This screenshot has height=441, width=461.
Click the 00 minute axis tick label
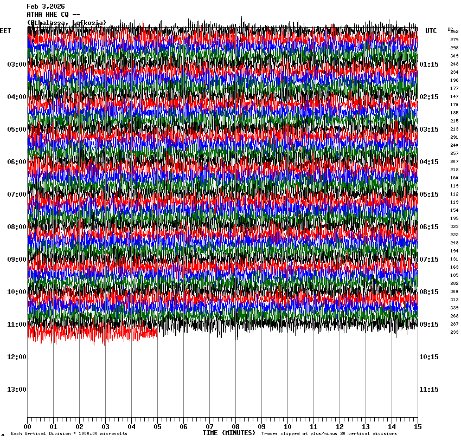tap(27, 426)
